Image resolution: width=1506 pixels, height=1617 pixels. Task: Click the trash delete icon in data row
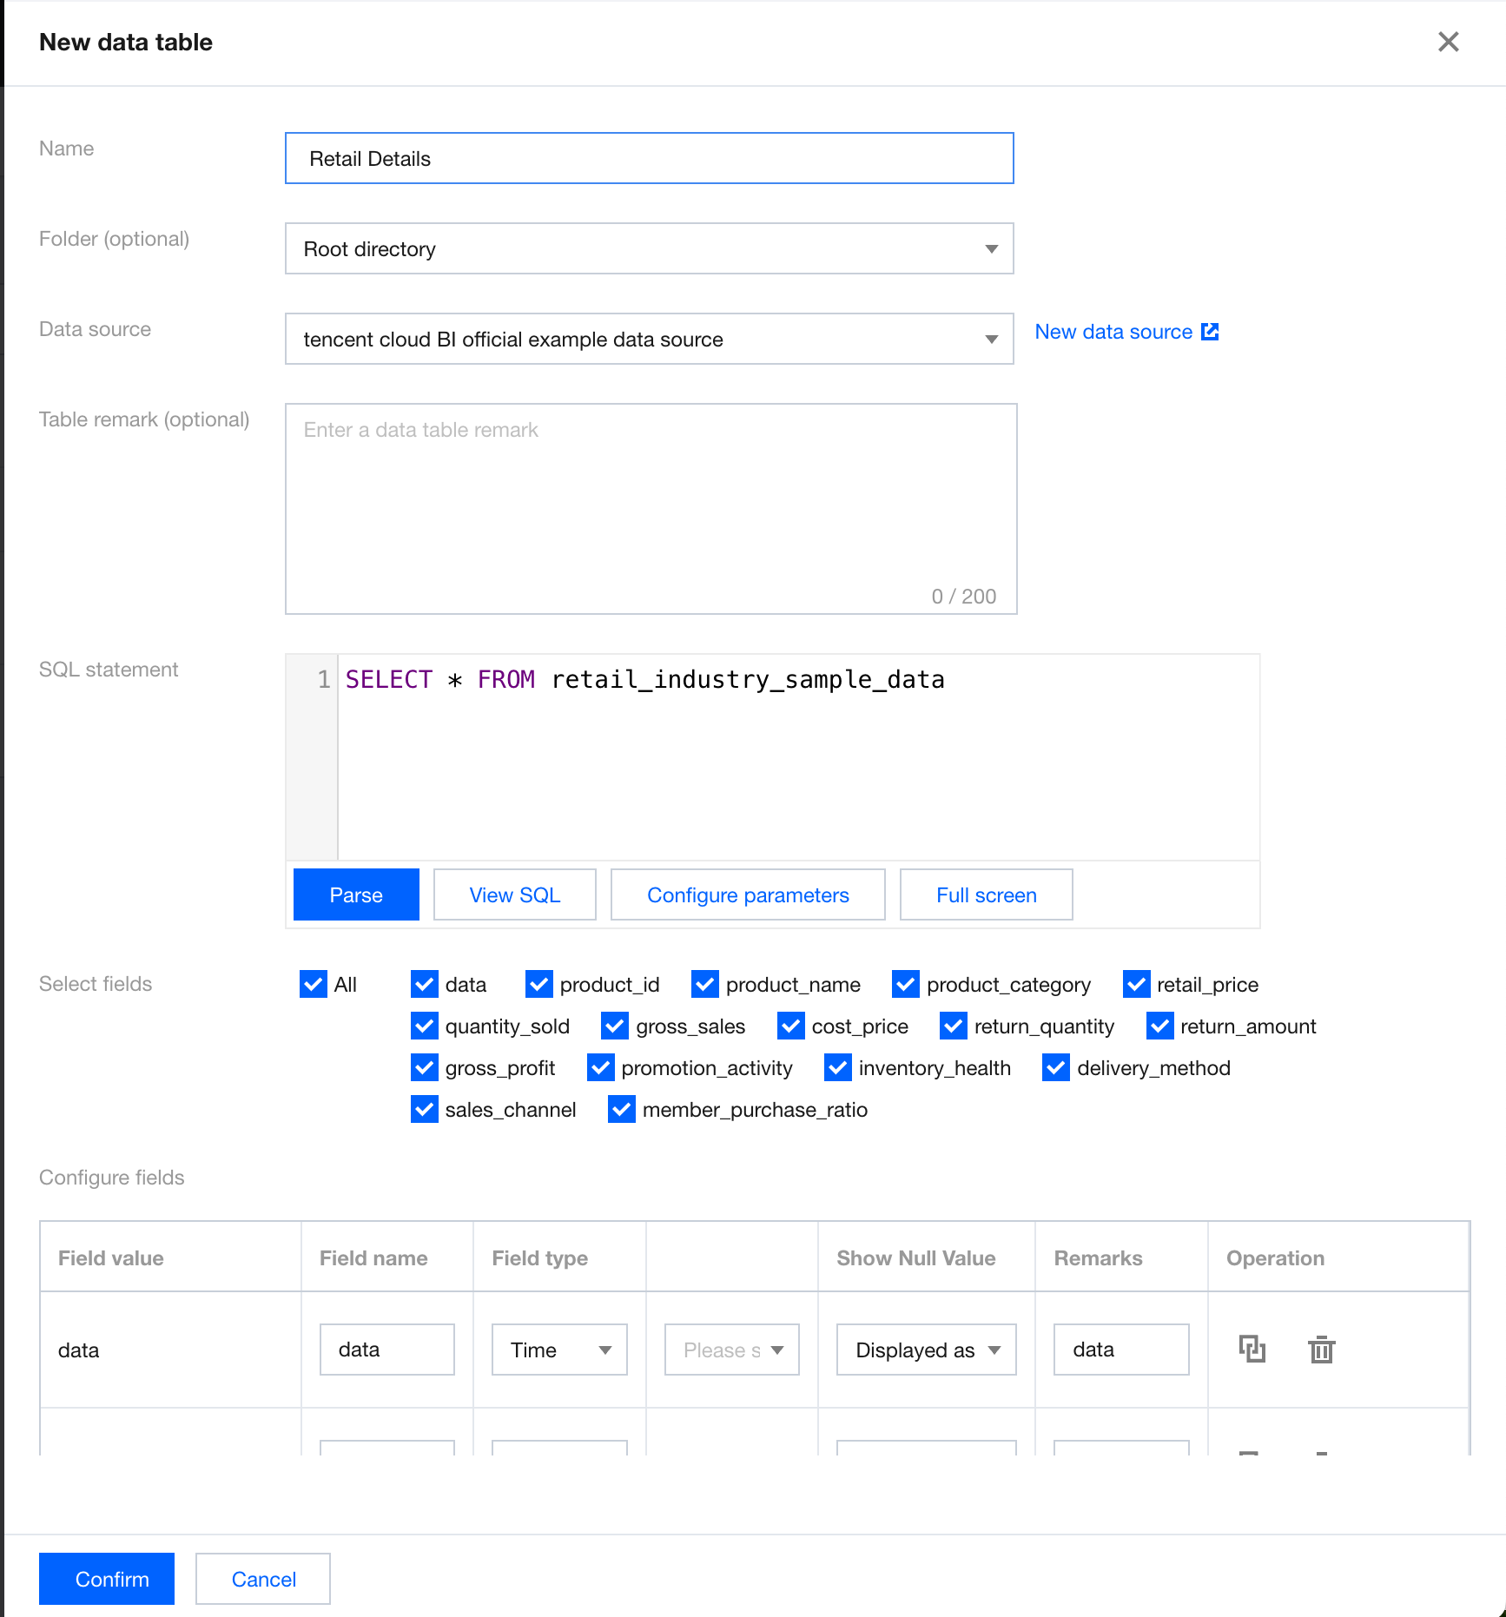(1321, 1350)
